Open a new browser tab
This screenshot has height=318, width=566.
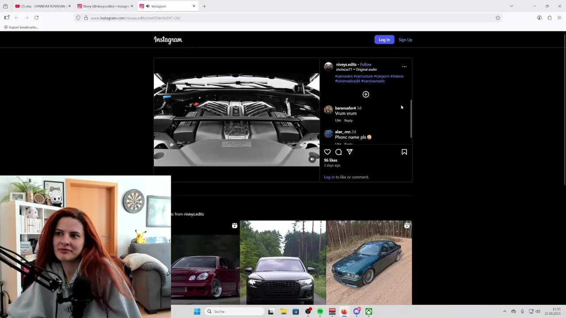pos(204,6)
